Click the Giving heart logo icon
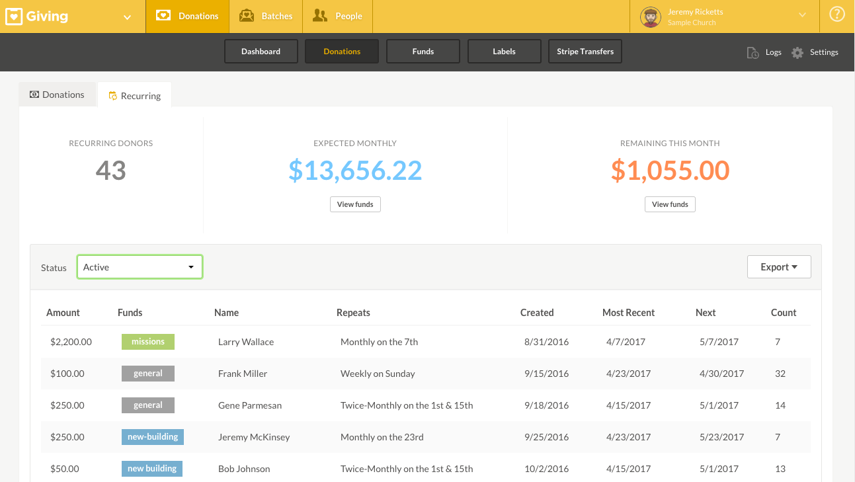855x482 pixels. [x=13, y=17]
